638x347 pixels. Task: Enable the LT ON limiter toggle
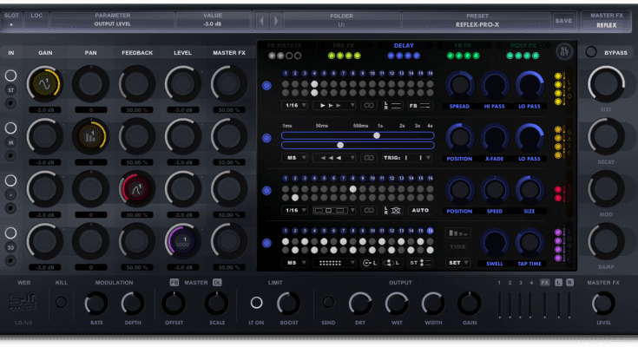click(257, 303)
